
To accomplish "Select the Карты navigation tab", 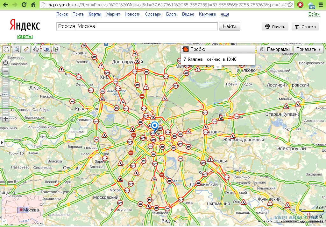I will [x=95, y=14].
